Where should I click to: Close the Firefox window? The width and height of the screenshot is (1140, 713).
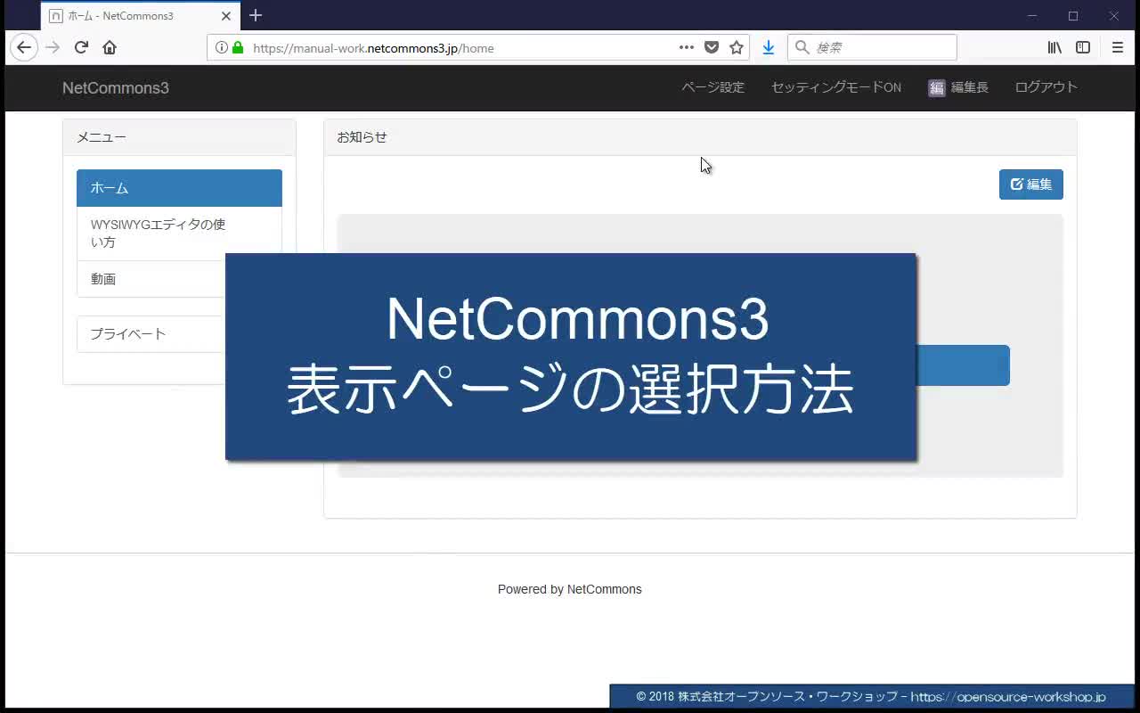(1114, 15)
